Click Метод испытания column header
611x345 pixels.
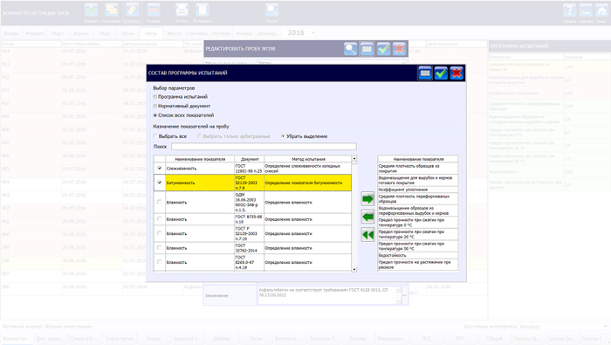(308, 159)
